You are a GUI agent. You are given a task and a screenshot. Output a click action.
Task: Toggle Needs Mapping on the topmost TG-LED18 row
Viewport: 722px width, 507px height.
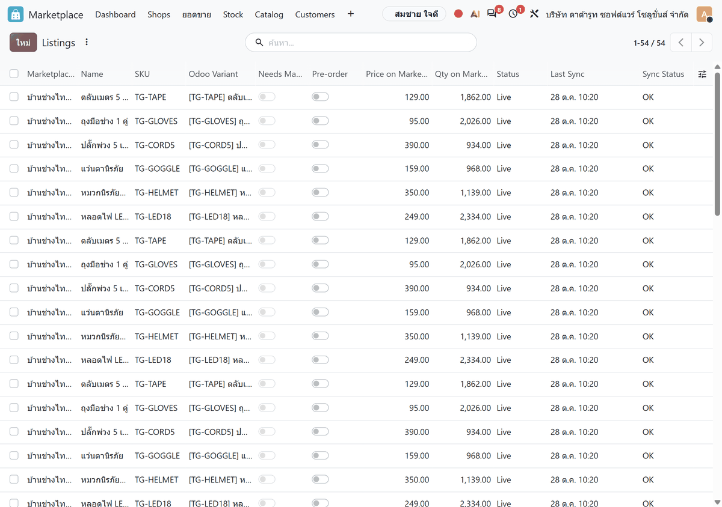pyautogui.click(x=267, y=216)
